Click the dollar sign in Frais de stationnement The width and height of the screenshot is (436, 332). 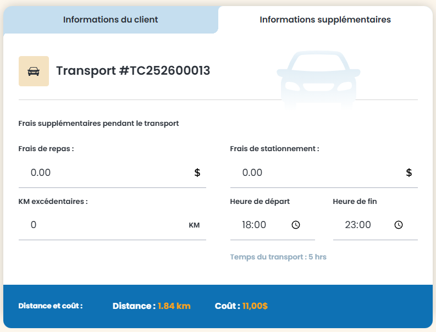point(409,173)
